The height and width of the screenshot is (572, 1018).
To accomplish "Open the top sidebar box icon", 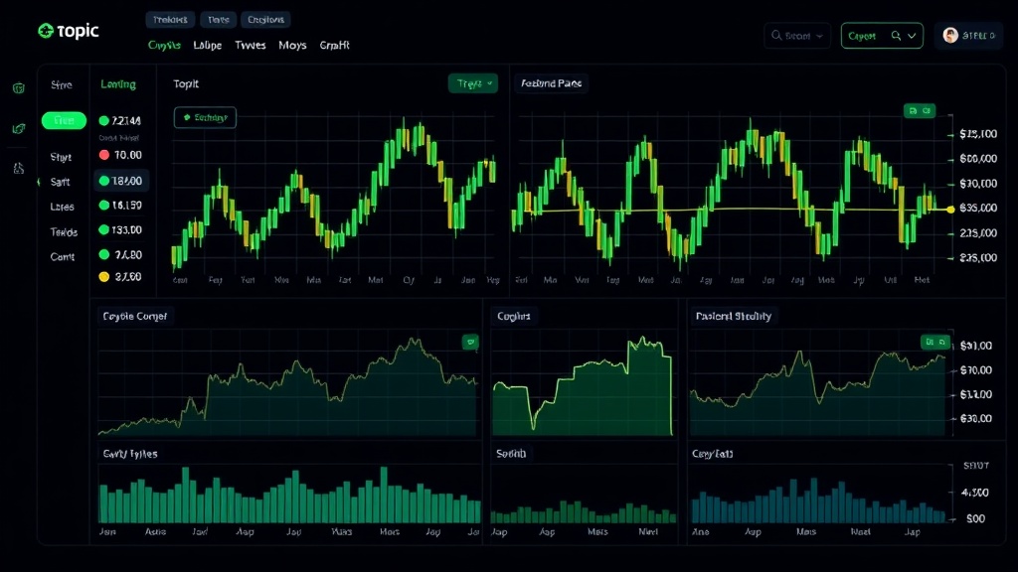I will point(19,88).
